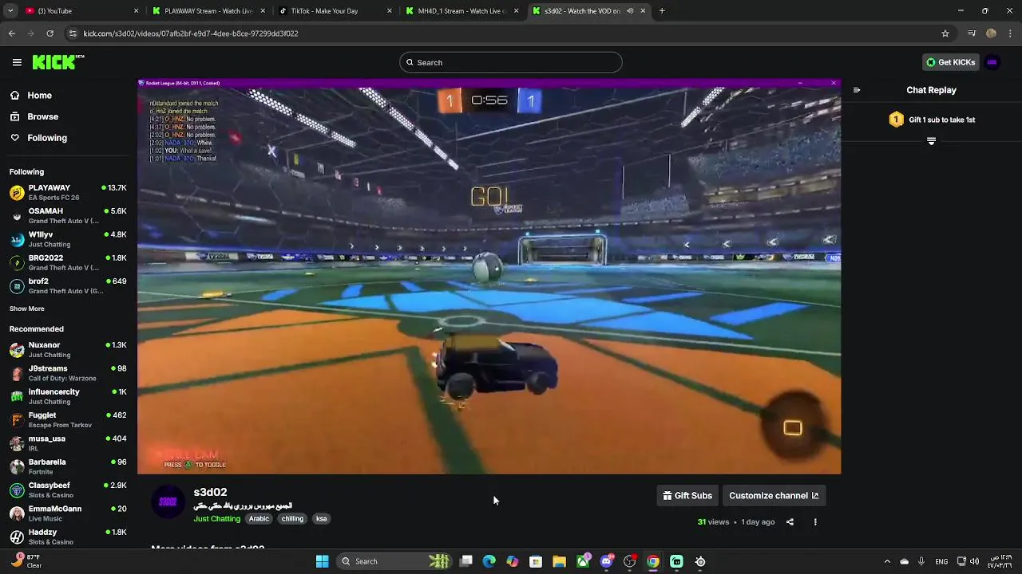The width and height of the screenshot is (1022, 574).
Task: Reload the page
Action: [x=50, y=33]
